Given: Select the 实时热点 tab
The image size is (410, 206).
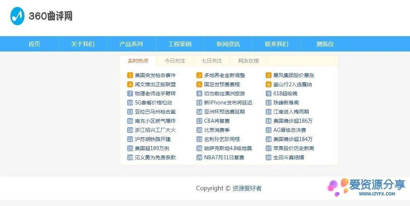Looking at the screenshot, I should point(138,61).
